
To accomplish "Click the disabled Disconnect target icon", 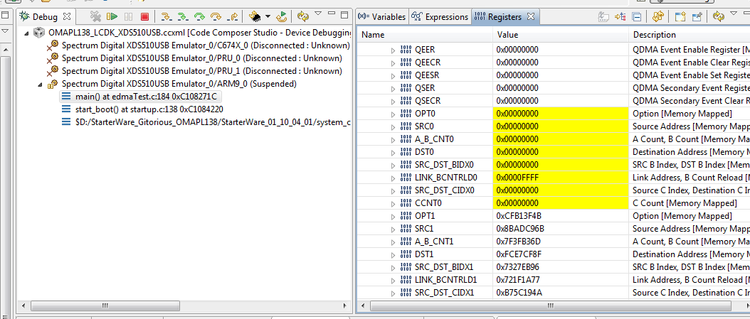I will tap(95, 17).
